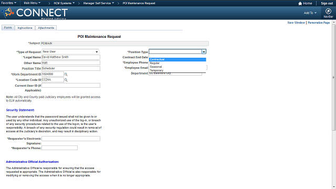This screenshot has height=189, width=336.
Task: Open the Add To dropdown
Action: (x=310, y=13)
